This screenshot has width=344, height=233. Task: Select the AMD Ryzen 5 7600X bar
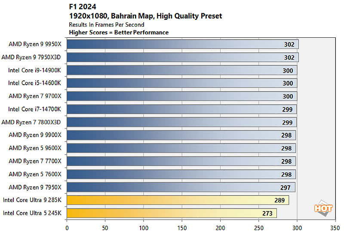tap(181, 174)
